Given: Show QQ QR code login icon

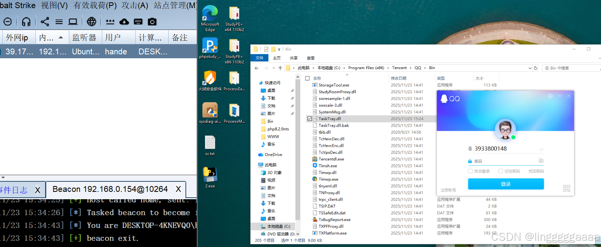Looking at the screenshot, I should [x=566, y=188].
